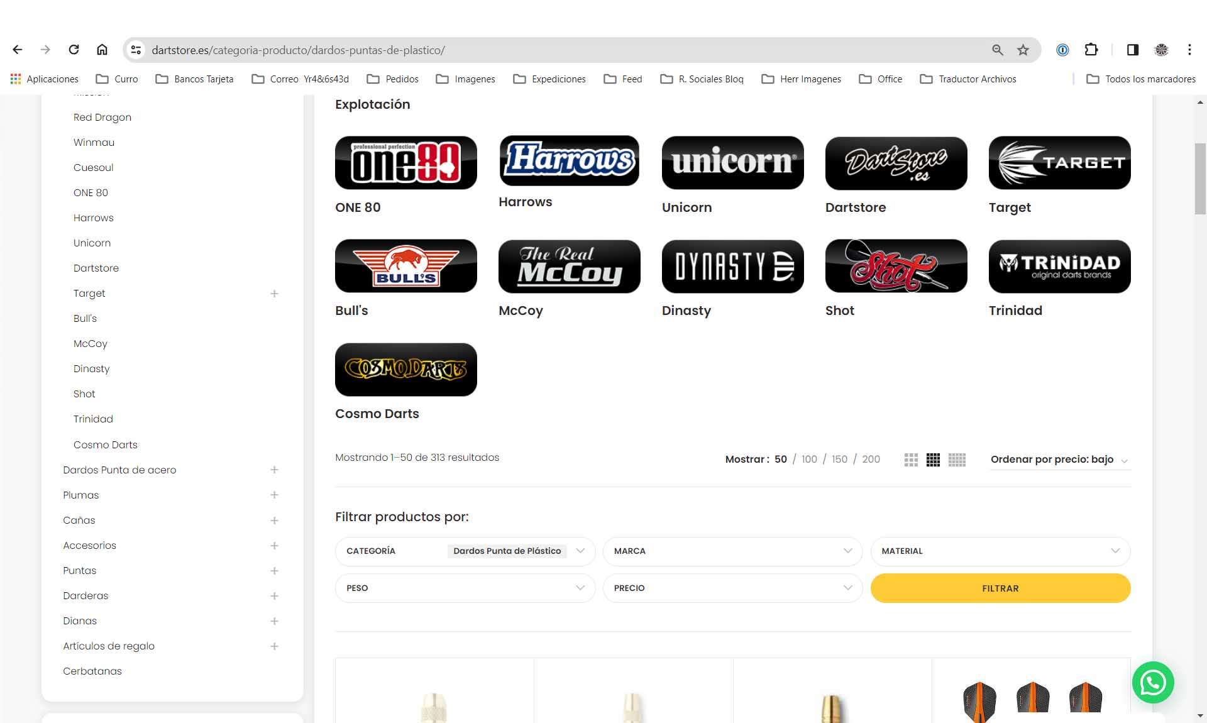Open the Expediciones bookmark folder
Viewport: 1207px width, 723px height.
(549, 79)
